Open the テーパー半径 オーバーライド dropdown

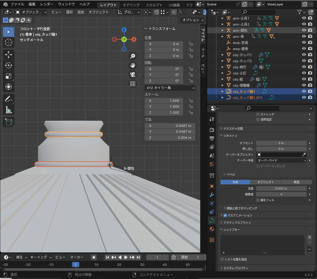pyautogui.click(x=281, y=160)
